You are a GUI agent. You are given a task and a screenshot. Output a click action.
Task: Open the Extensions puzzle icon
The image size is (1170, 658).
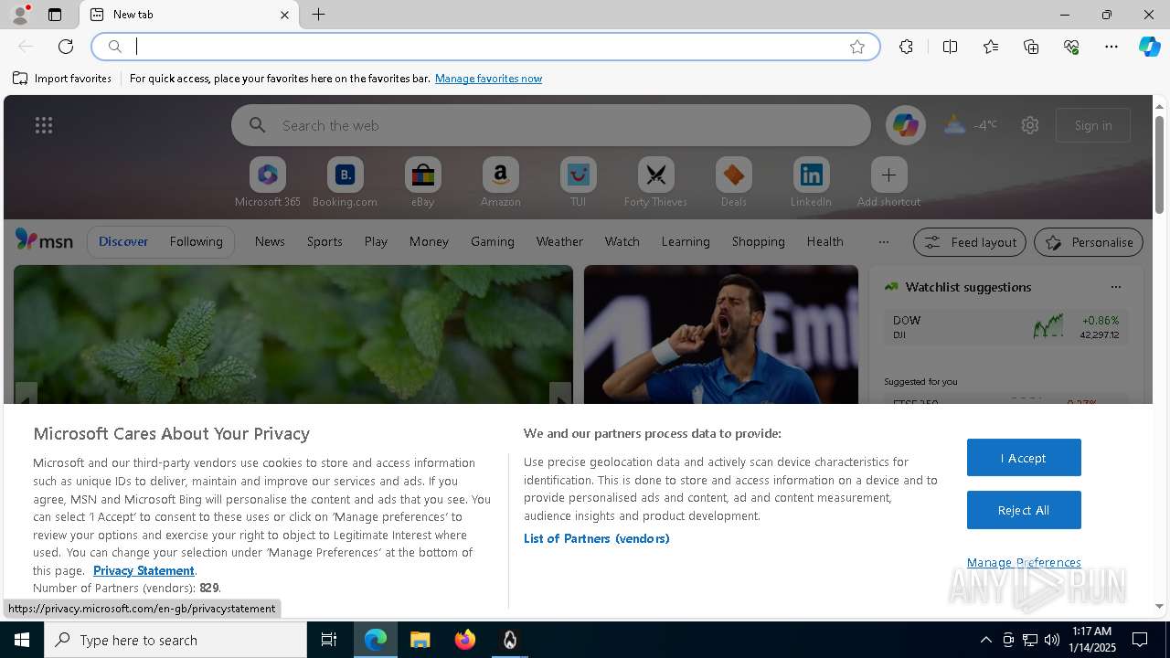[x=906, y=47]
